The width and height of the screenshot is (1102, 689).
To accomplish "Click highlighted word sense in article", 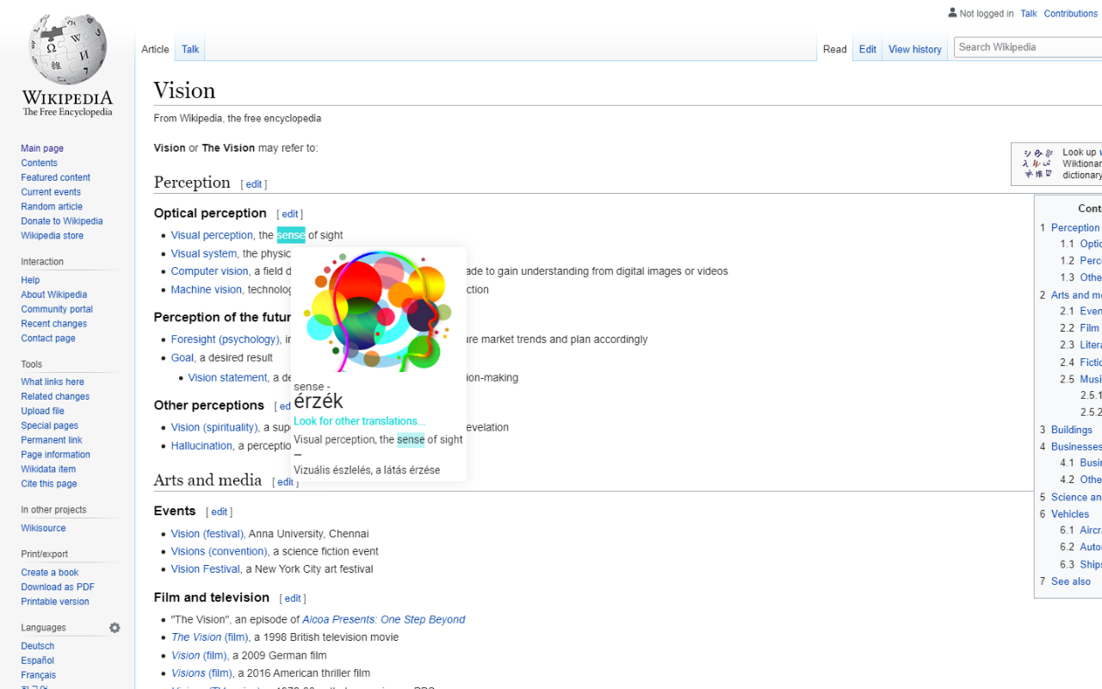I will (x=291, y=235).
